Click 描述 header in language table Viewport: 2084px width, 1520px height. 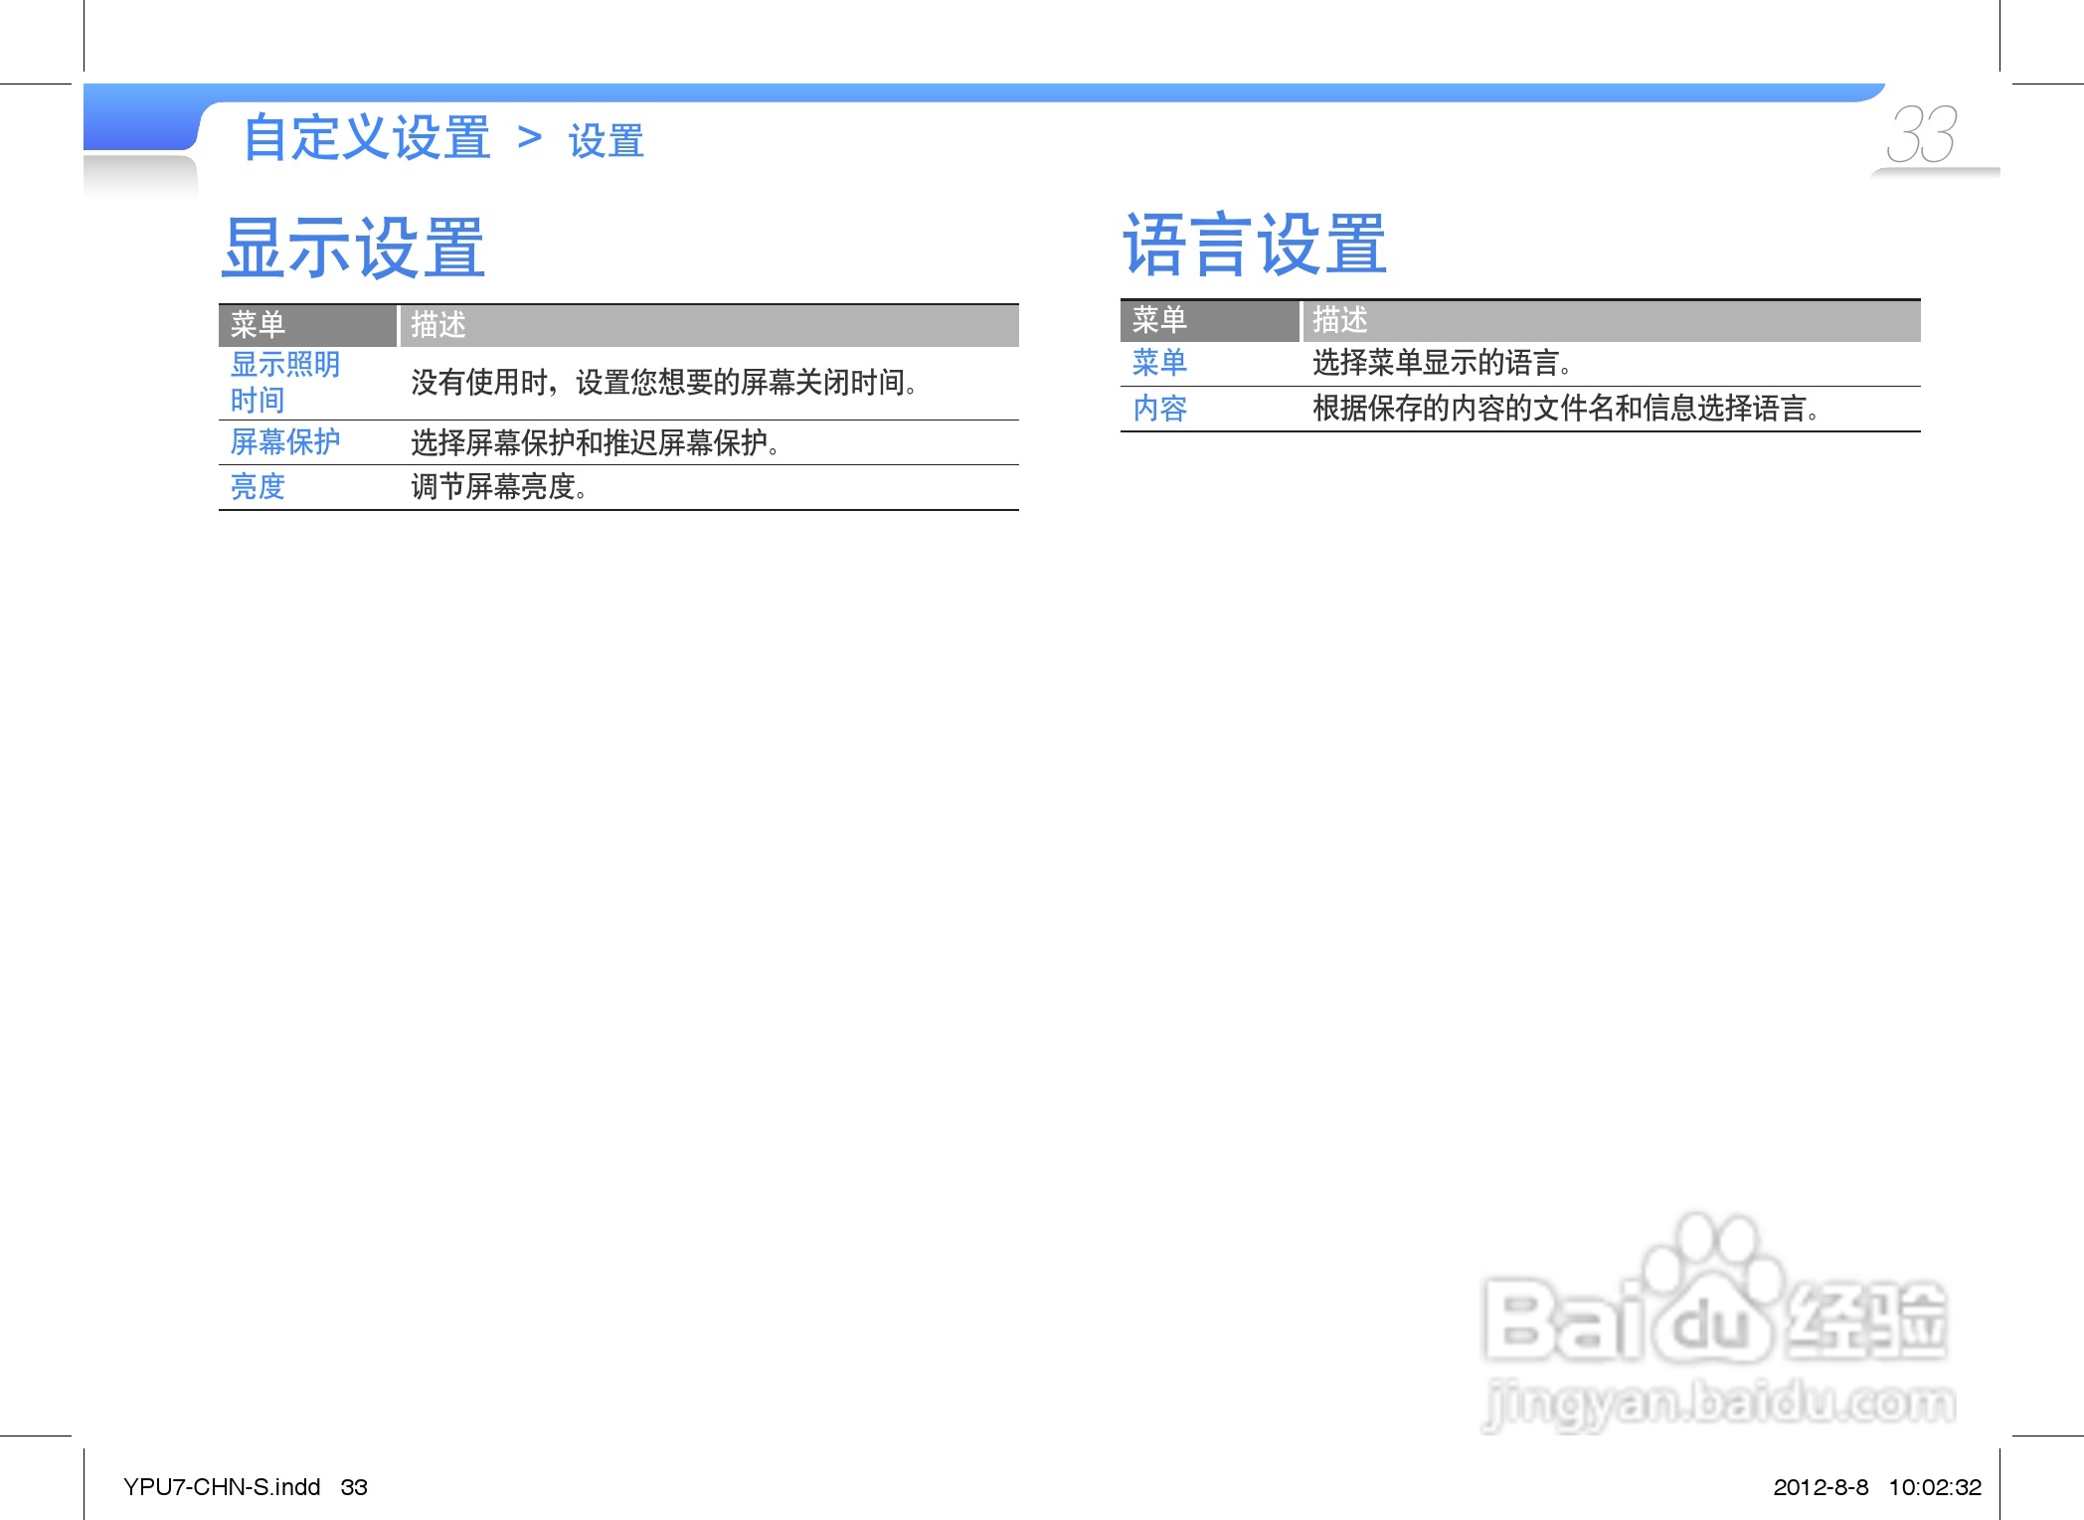1340,319
